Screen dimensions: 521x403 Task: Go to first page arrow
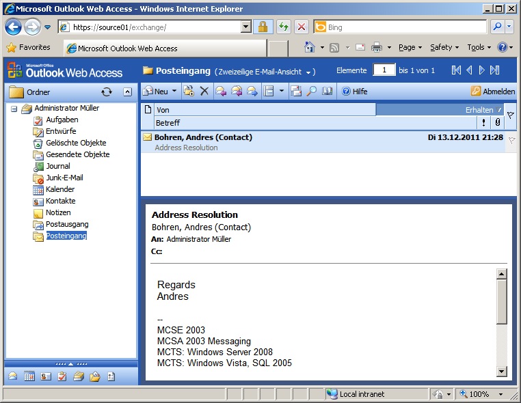point(456,70)
